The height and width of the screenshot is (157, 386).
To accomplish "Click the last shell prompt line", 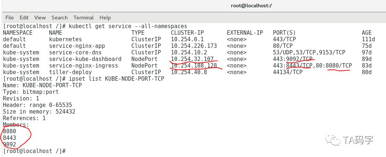I will click(34, 151).
